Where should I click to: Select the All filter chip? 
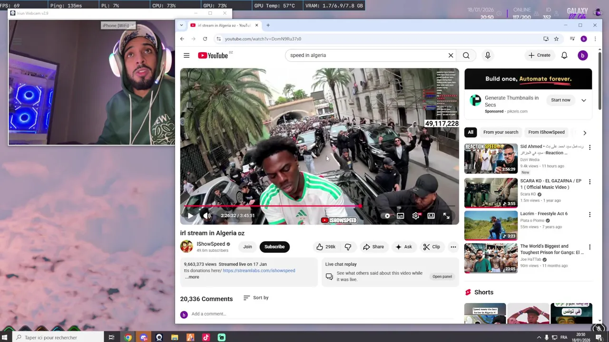click(471, 133)
